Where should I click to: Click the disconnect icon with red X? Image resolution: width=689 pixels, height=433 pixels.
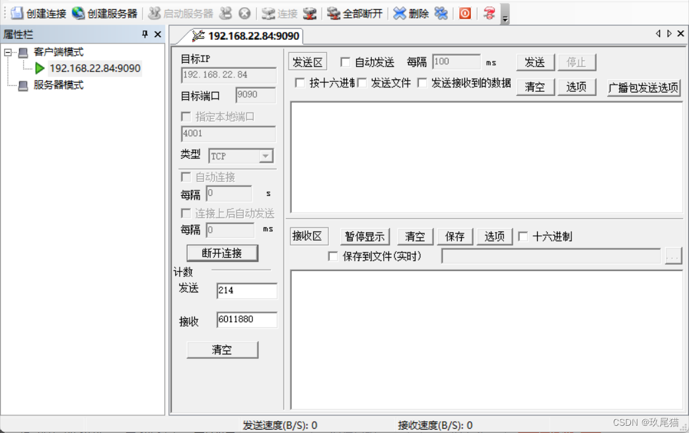click(x=310, y=14)
